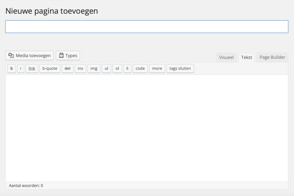Switch to the Visueel tab
Screen dimensions: 294x196
226,58
